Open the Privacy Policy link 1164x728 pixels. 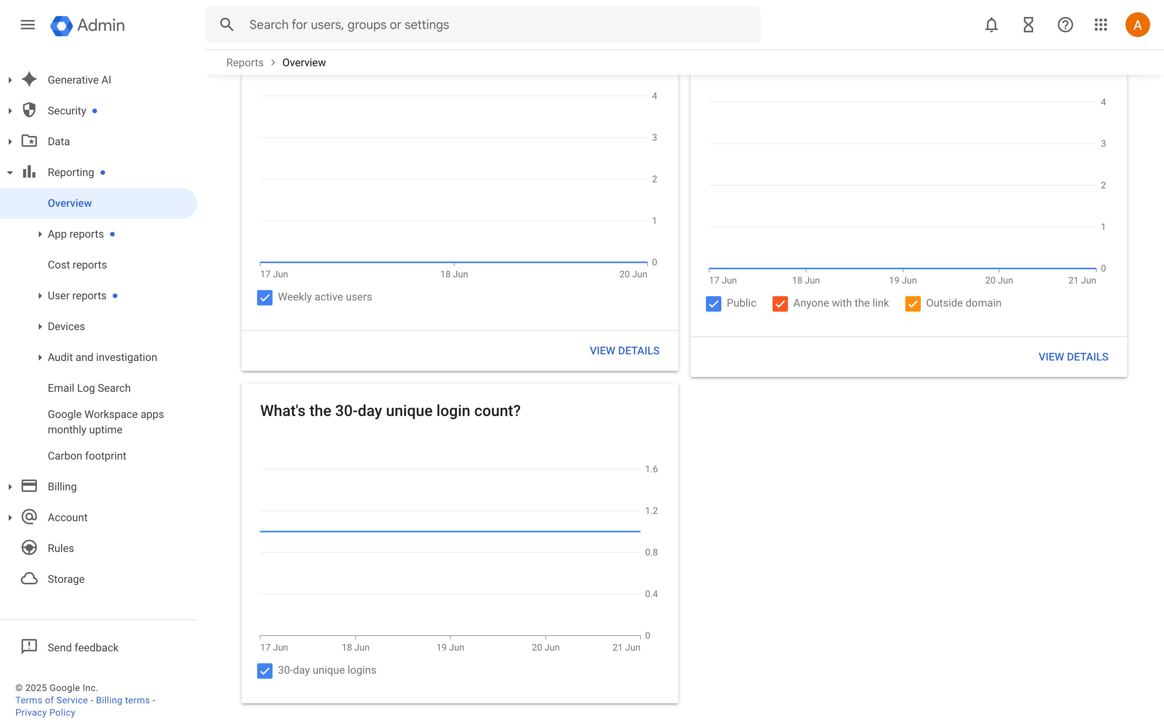click(45, 713)
